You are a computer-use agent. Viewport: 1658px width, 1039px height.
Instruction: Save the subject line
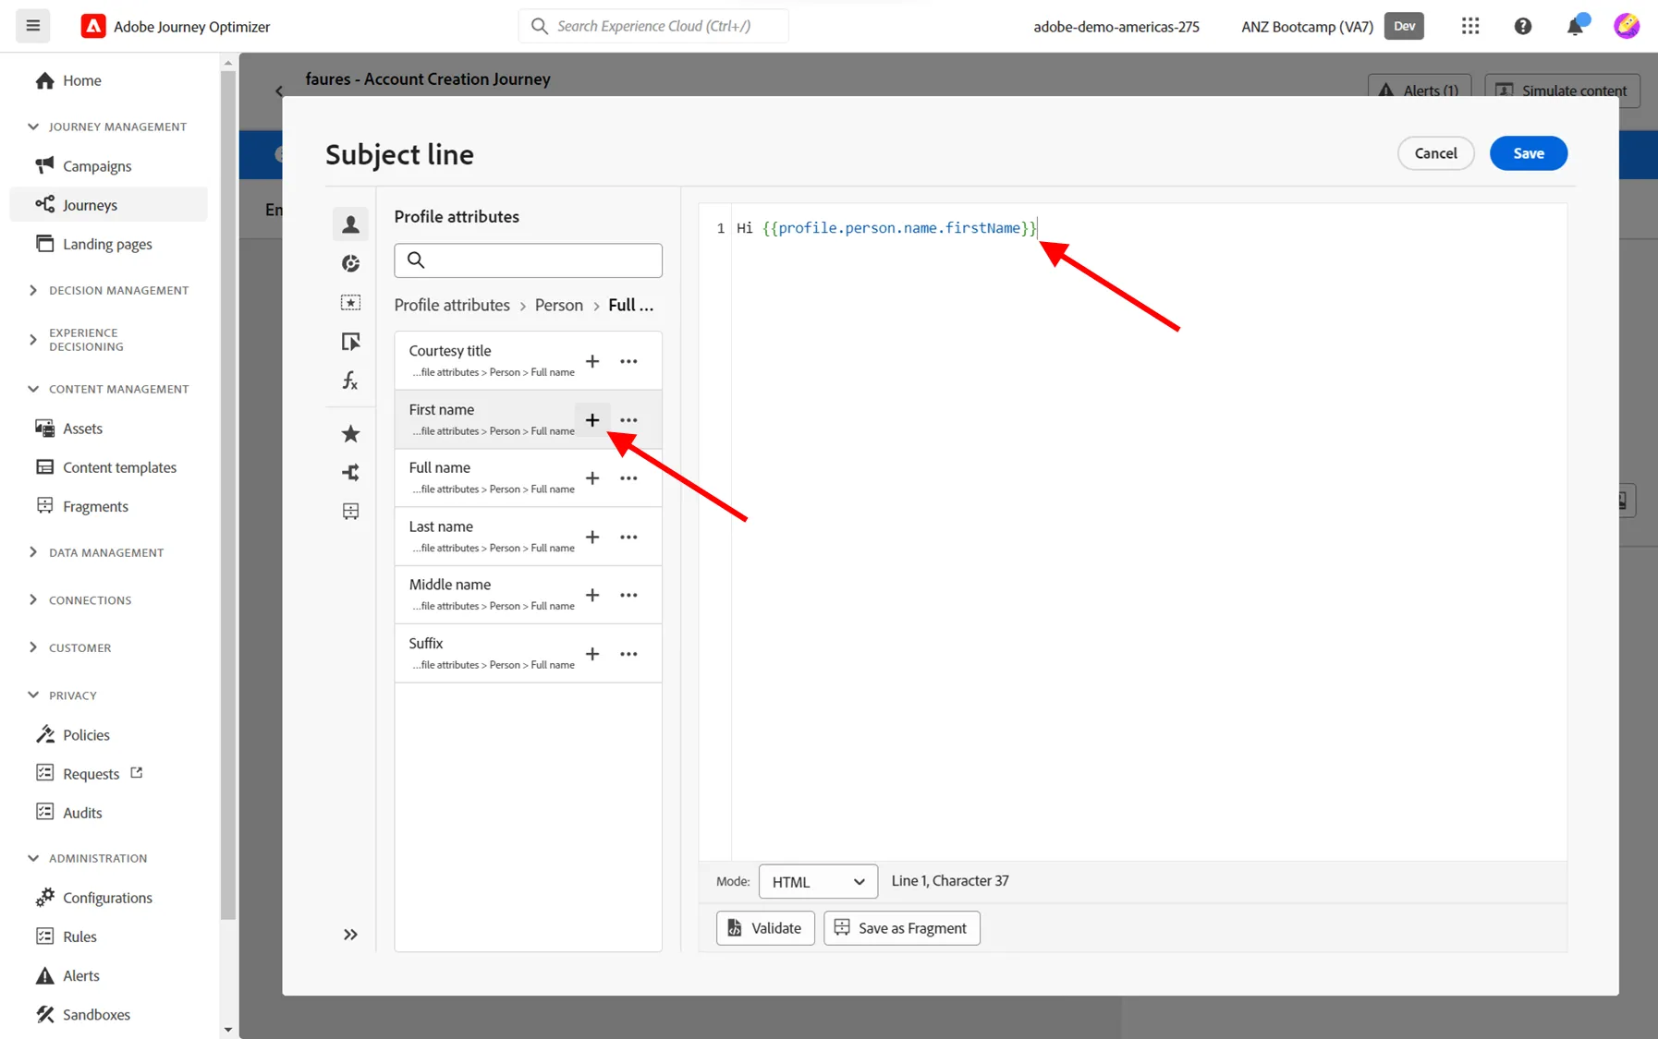(1528, 153)
